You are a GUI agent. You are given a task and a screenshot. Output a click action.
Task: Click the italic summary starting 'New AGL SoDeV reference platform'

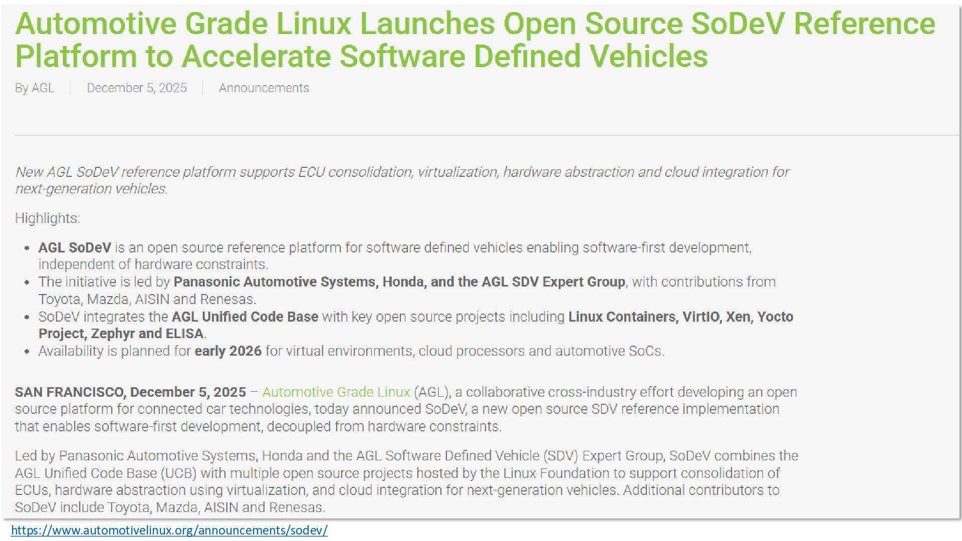point(402,180)
